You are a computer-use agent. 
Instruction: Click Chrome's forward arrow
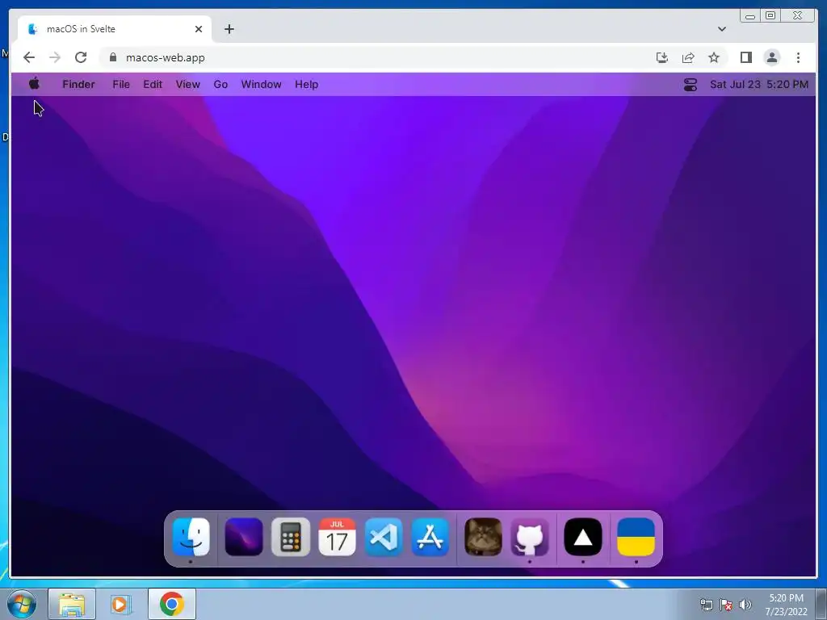[x=55, y=57]
